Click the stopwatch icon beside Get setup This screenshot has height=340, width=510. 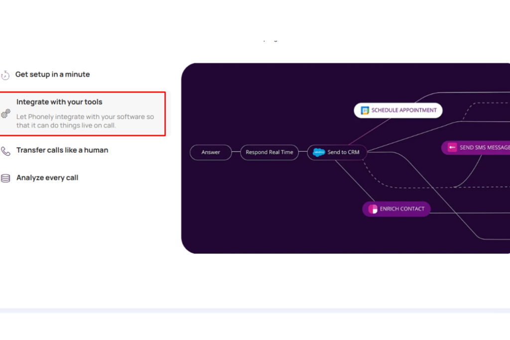coord(5,75)
